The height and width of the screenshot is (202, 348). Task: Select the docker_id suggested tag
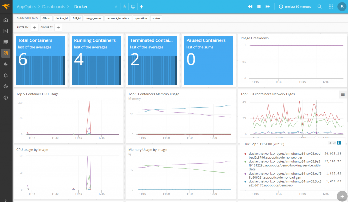[x=62, y=18]
